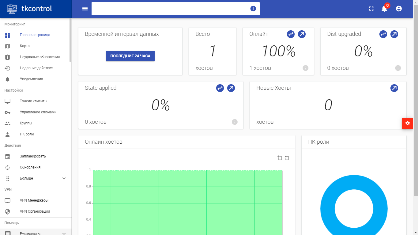418x235 pixels.
Task: Click the hamburger menu icon in header
Action: pyautogui.click(x=85, y=9)
